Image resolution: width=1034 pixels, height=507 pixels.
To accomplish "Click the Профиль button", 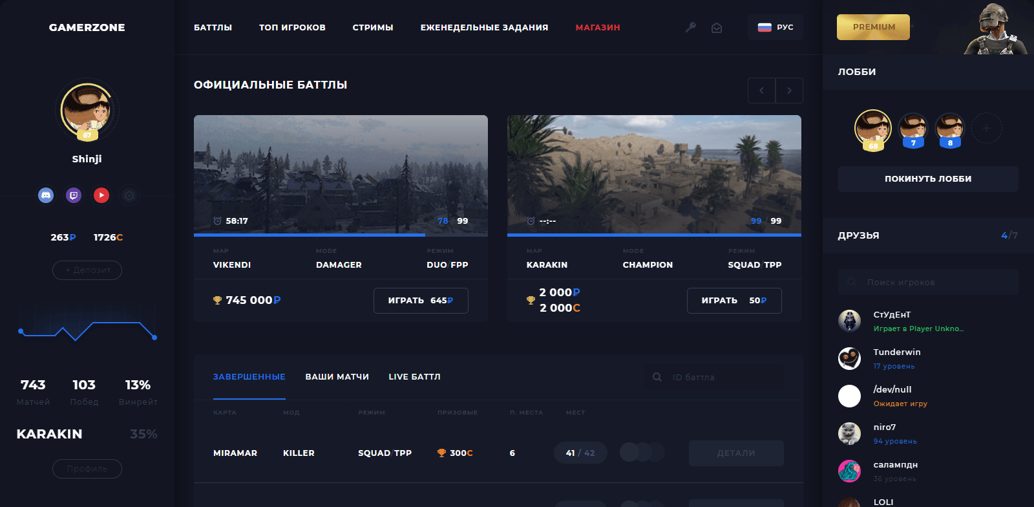I will (87, 469).
